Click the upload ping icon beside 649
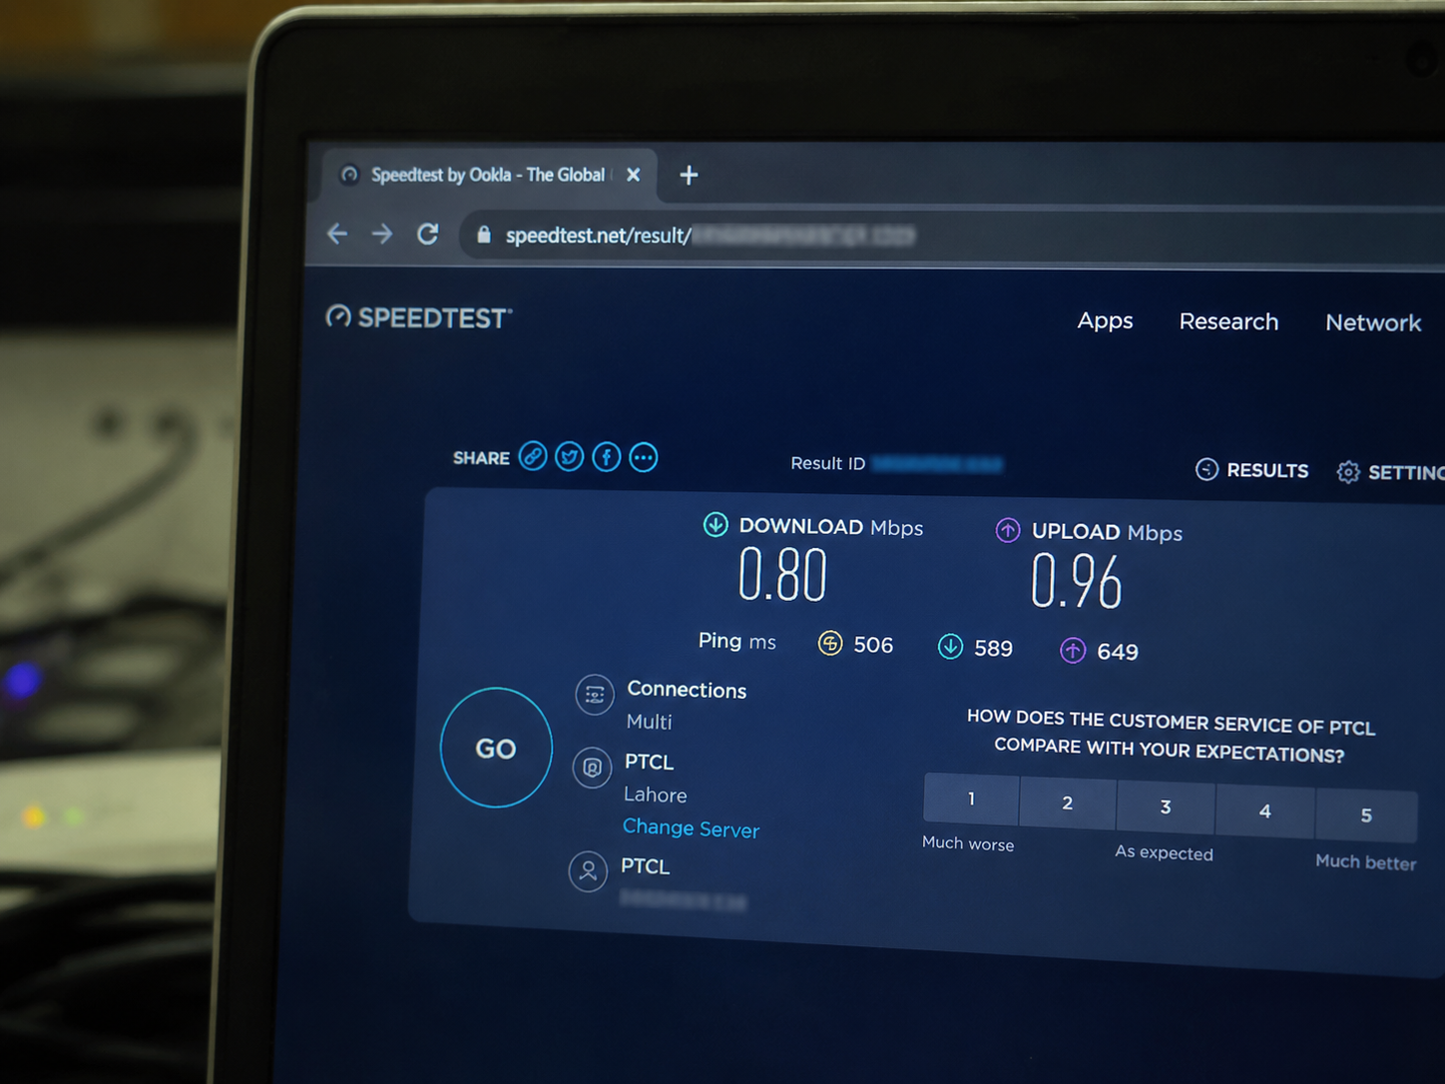Screen dimensions: 1445x1084 pyautogui.click(x=1073, y=651)
